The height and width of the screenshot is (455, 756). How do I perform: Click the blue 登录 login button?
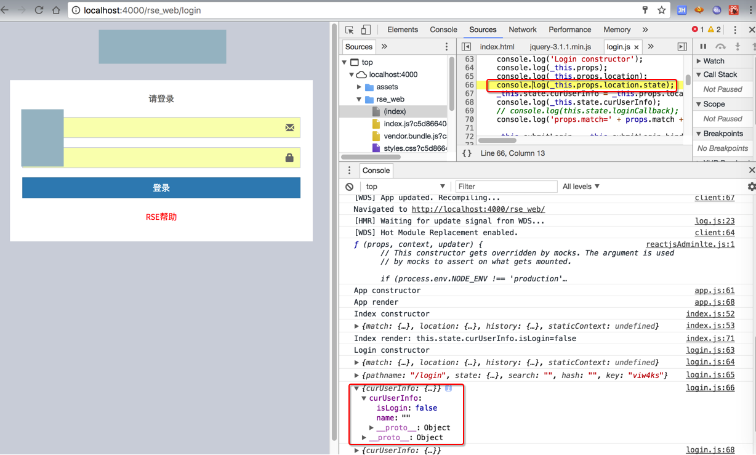pyautogui.click(x=161, y=188)
